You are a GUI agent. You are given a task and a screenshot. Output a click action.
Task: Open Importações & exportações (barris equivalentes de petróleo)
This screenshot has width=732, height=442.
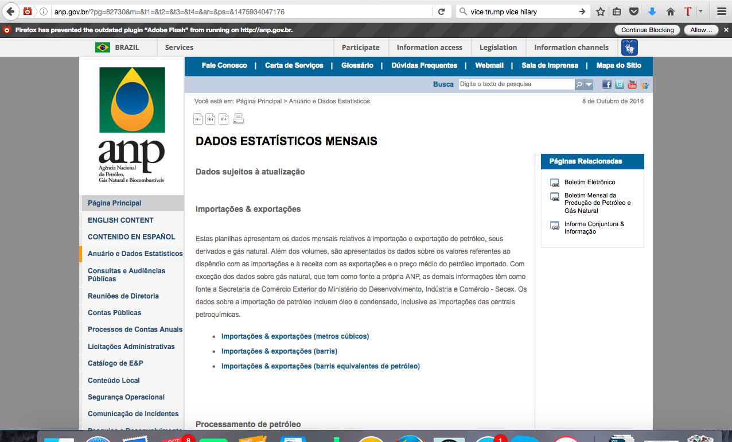321,366
